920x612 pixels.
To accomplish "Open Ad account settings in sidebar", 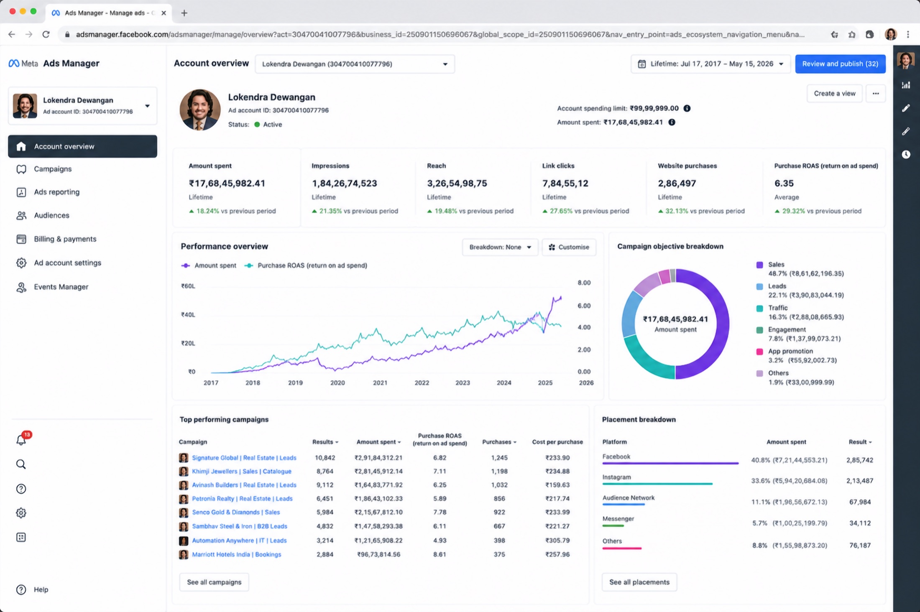I will pos(82,263).
